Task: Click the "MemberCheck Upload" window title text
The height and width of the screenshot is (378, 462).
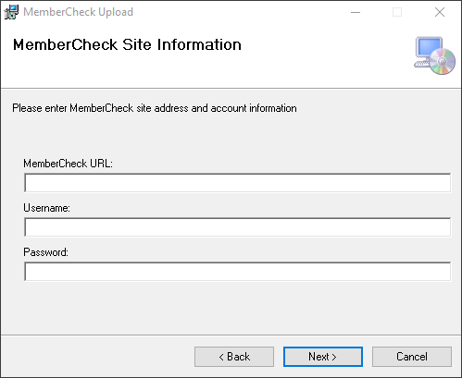Action: point(78,12)
